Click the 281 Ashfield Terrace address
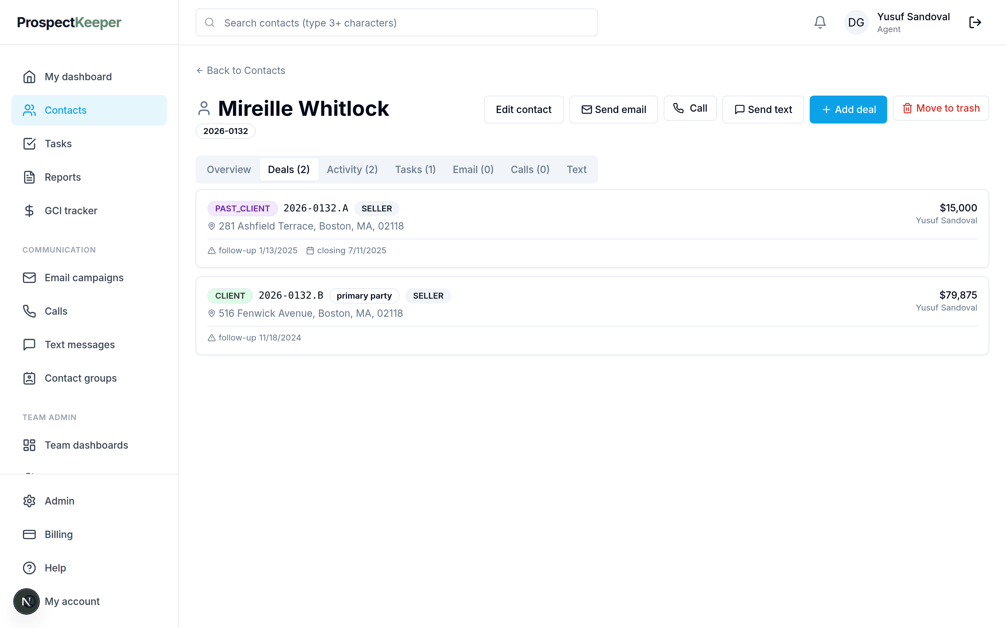 click(311, 226)
